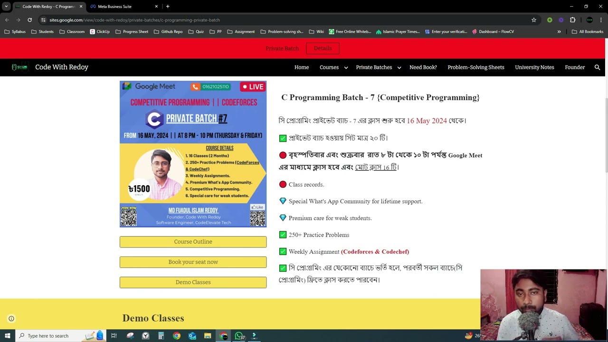The image size is (608, 342).
Task: Open the Free Online Whiteboard bookmark
Action: (x=350, y=32)
